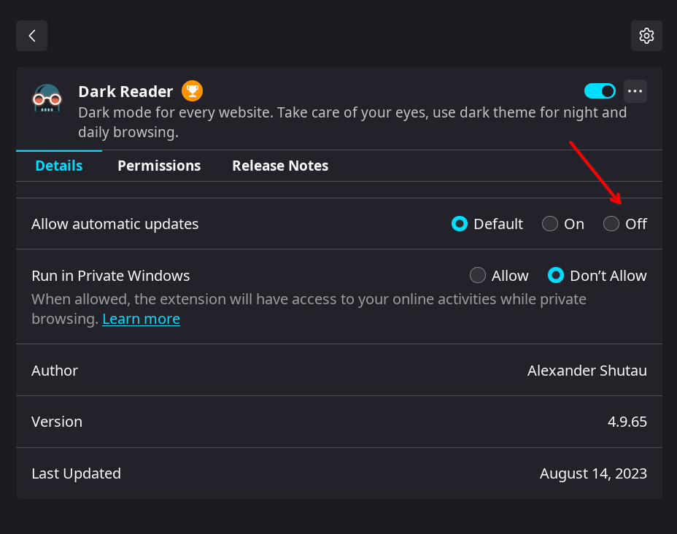Open the Release Notes tab
The image size is (677, 534).
280,166
